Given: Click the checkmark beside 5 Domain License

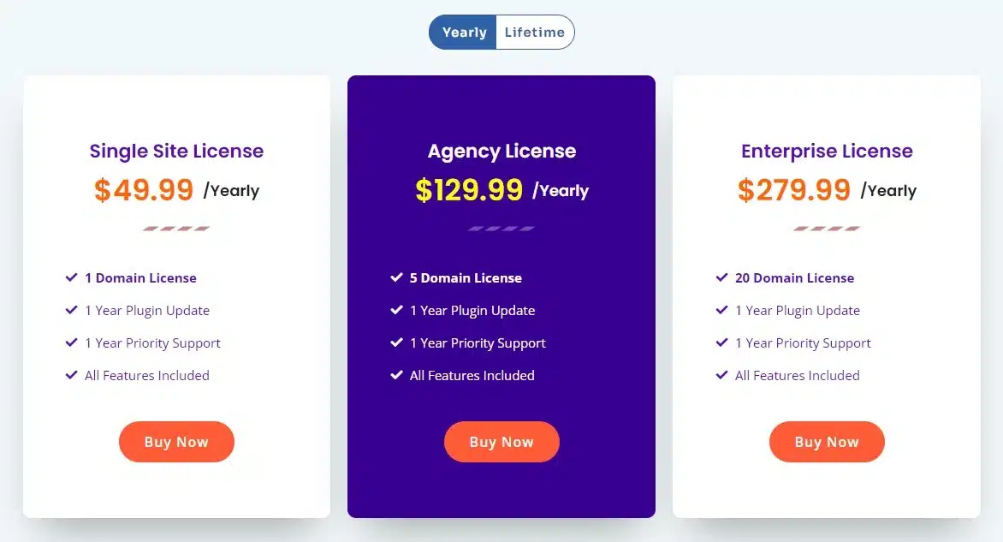Looking at the screenshot, I should coord(397,277).
